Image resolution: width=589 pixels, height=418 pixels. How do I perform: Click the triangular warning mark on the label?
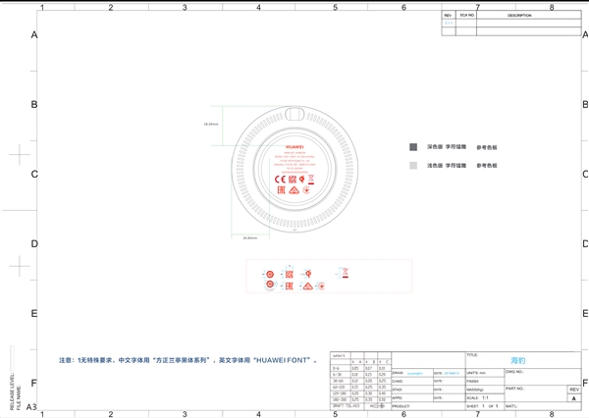(294, 191)
